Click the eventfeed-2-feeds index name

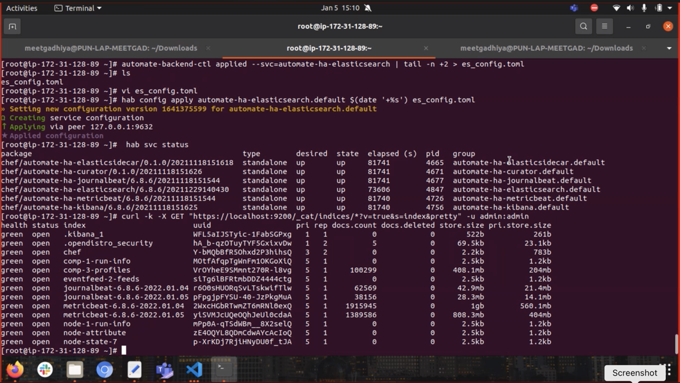coord(101,279)
